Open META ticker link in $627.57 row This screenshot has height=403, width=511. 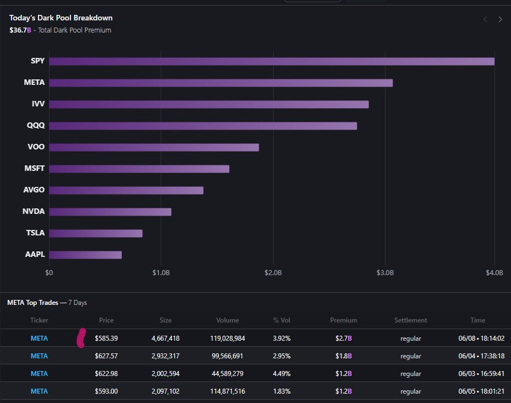(39, 356)
